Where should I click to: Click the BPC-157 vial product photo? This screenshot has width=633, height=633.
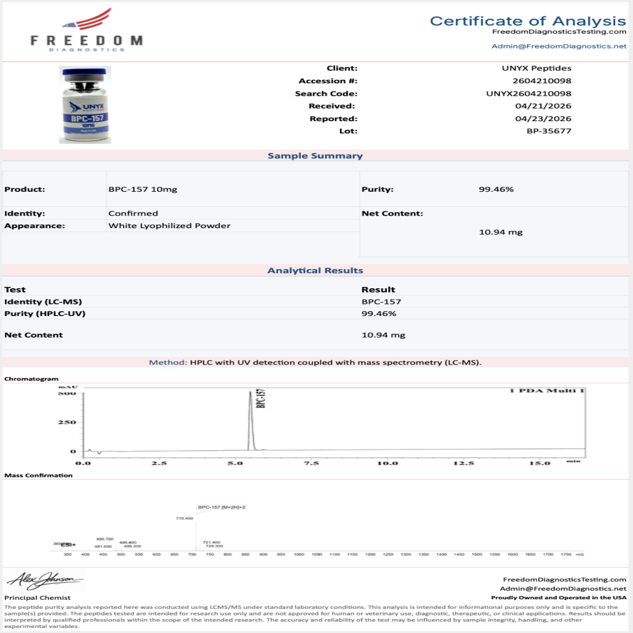tap(85, 105)
